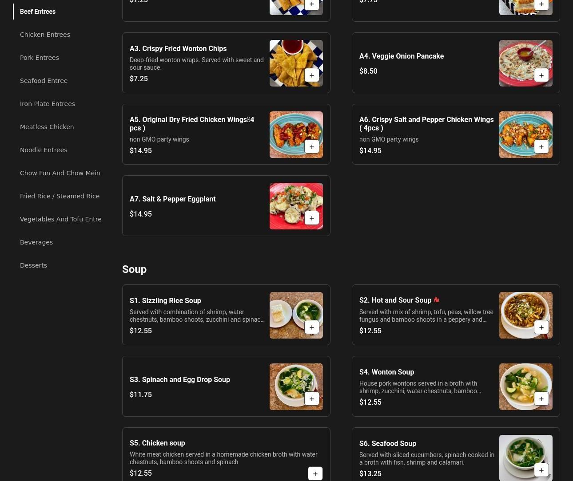This screenshot has height=481, width=573.
Task: Add A4. Veggie Onion Pancake with plus button
Action: [x=541, y=75]
